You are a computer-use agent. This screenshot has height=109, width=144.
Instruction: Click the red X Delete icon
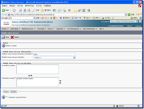[x=12, y=37]
